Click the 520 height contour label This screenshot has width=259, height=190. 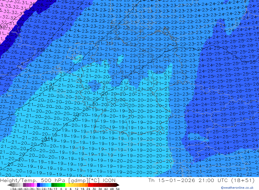tap(4, 26)
